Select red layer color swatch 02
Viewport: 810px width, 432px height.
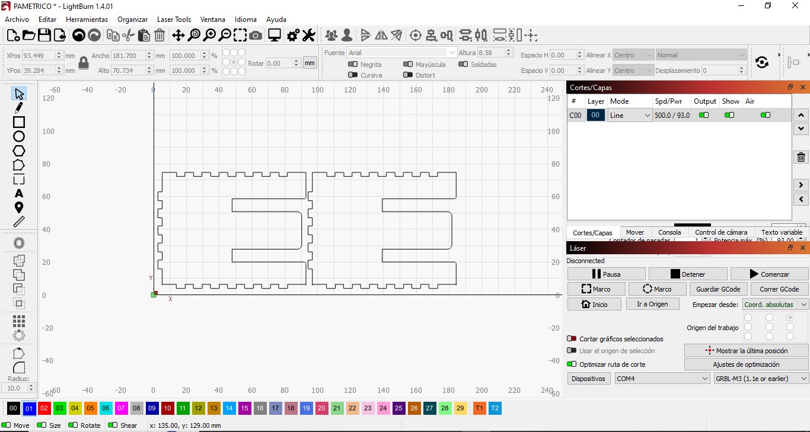click(x=44, y=408)
